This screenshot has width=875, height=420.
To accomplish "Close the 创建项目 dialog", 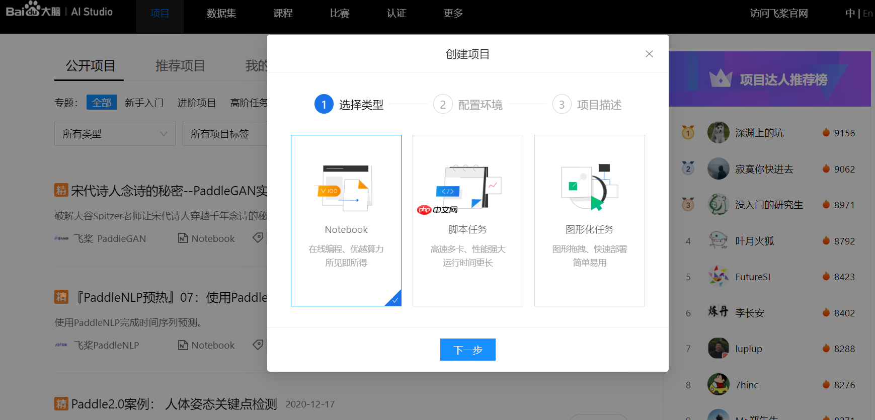I will pos(649,54).
